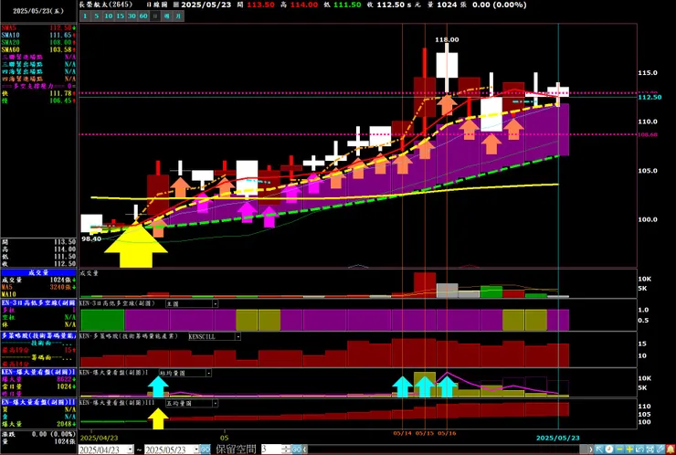
Task: Click the horizontal chart scrollbar track
Action: coord(444,450)
